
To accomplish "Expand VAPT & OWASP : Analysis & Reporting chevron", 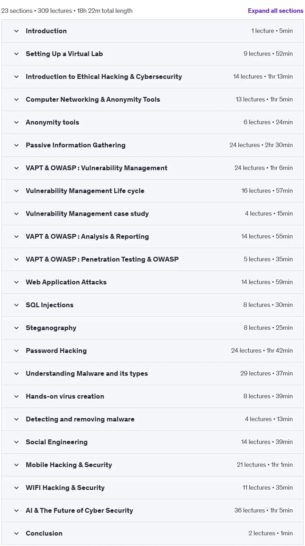I will point(16,237).
